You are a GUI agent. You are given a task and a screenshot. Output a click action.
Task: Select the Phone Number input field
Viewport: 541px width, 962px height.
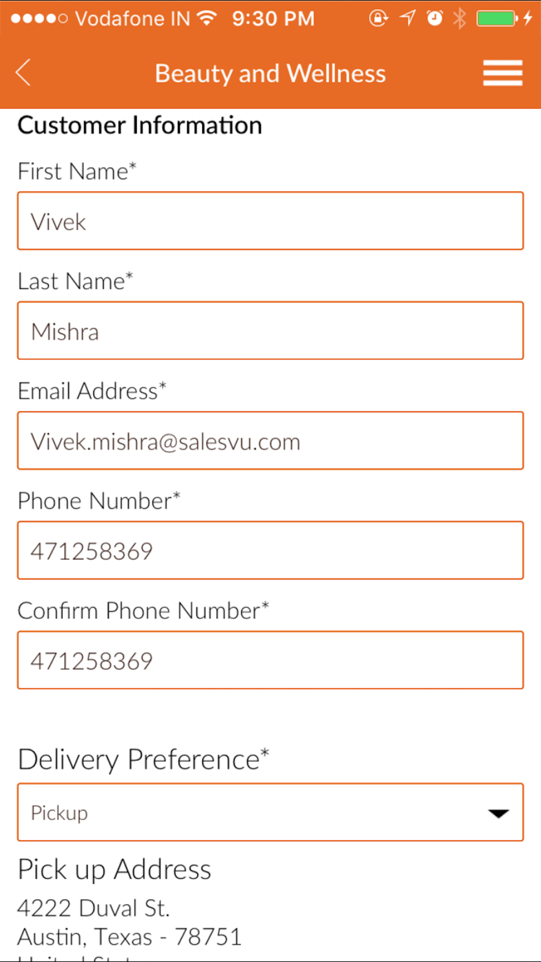(x=270, y=550)
